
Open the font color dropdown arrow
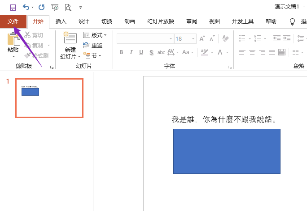227,52
